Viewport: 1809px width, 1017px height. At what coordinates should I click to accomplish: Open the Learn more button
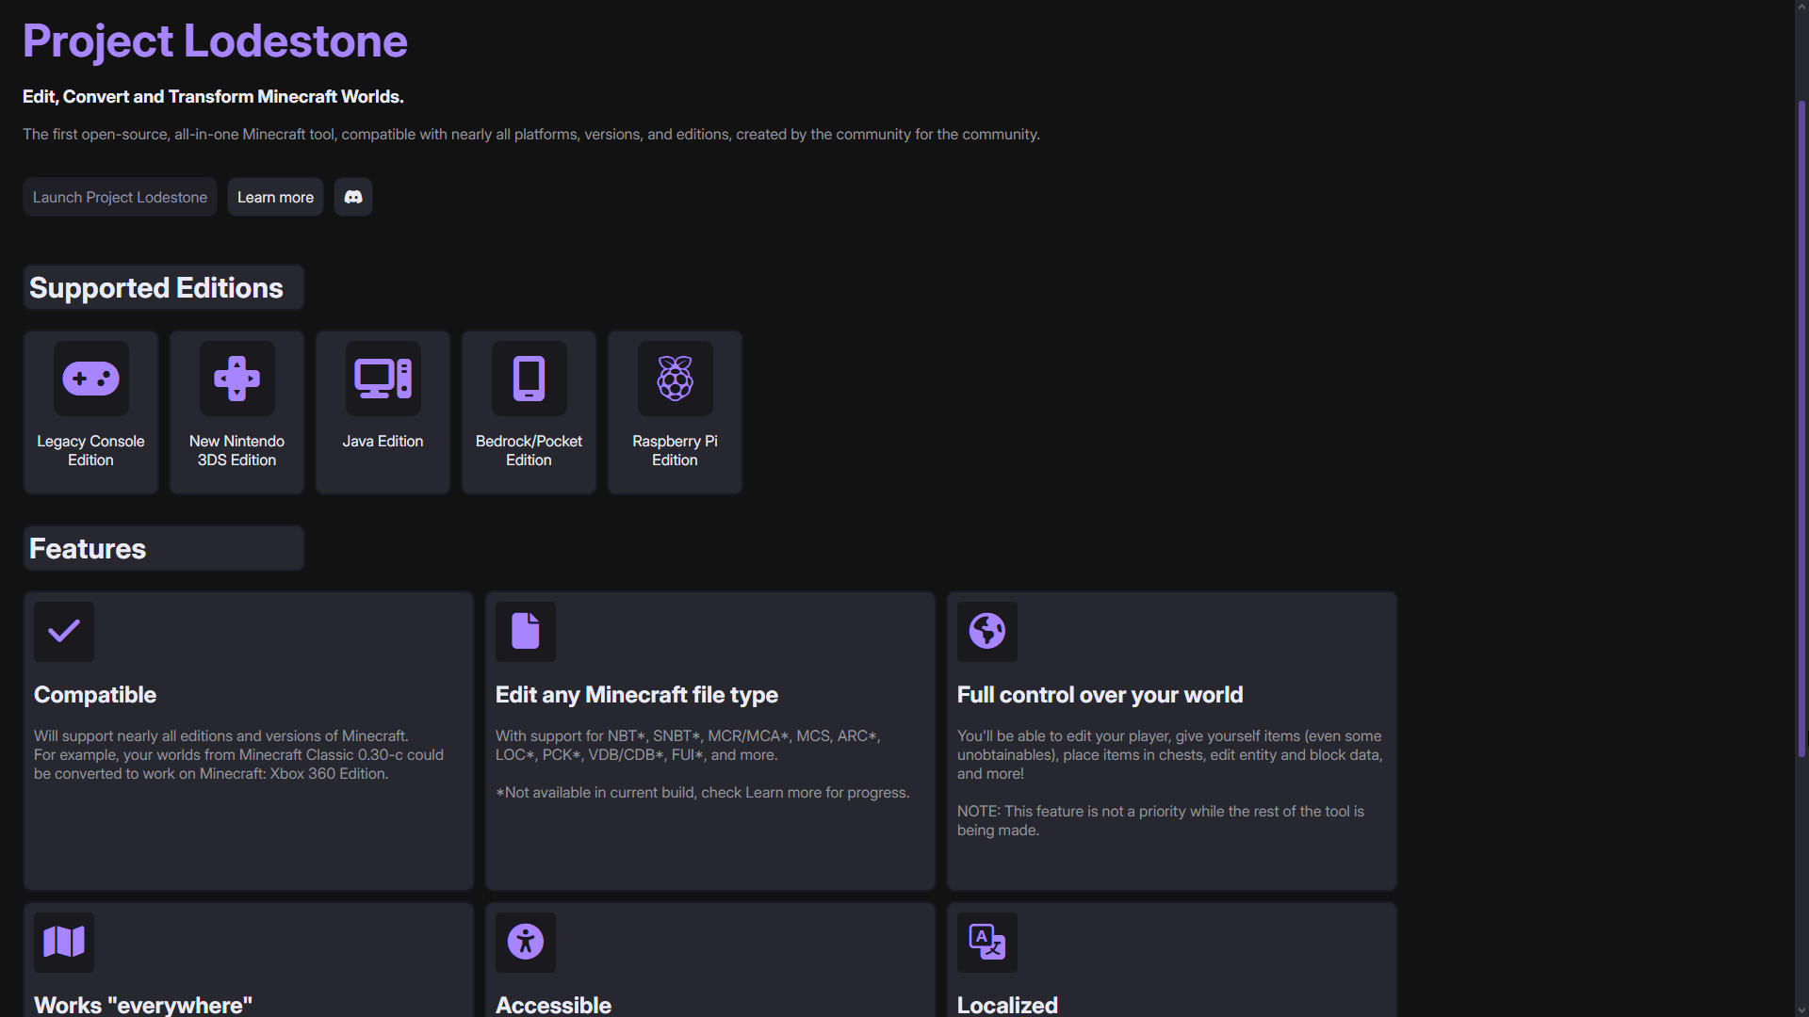[275, 197]
